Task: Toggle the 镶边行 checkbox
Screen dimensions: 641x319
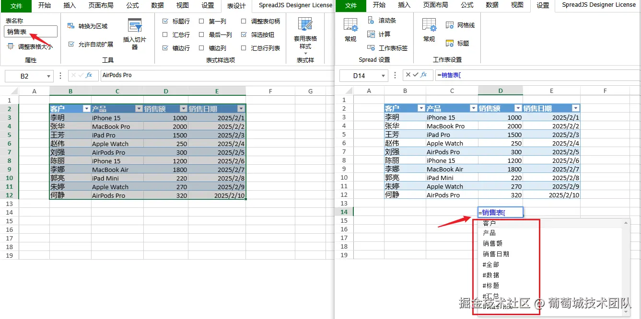Action: pyautogui.click(x=165, y=48)
